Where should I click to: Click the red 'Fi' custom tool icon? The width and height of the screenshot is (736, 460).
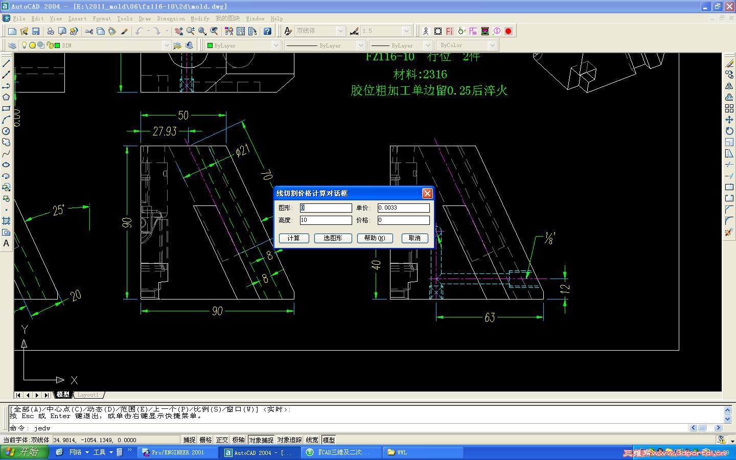tap(449, 31)
